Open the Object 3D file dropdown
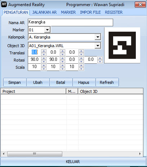The width and height of the screenshot is (147, 167). click(x=98, y=46)
